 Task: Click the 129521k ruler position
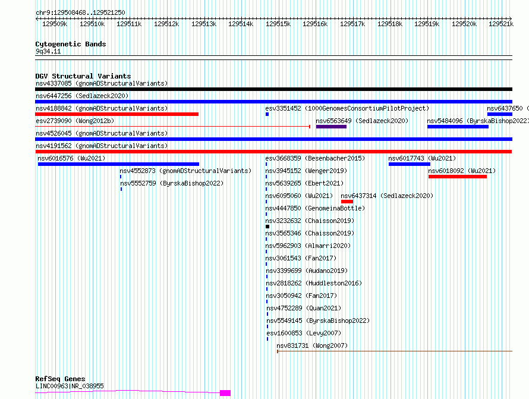[501, 24]
